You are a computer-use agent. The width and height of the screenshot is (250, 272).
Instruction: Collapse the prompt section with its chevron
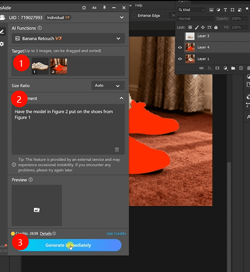click(121, 98)
